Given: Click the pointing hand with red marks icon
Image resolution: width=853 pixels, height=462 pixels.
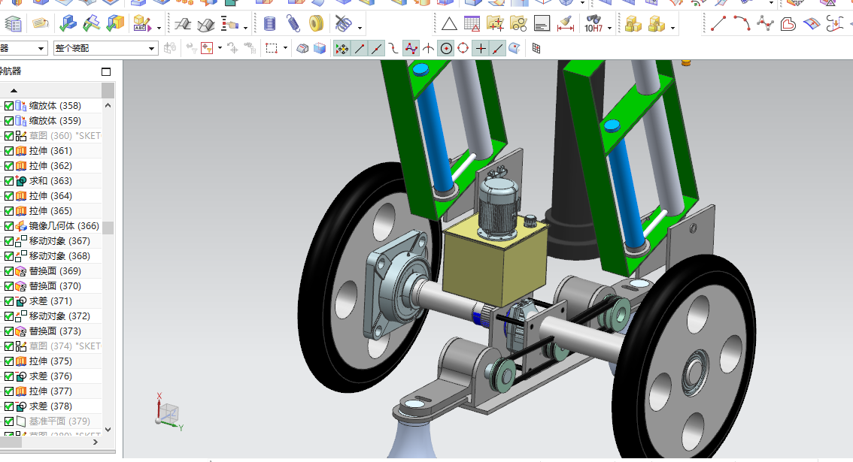Looking at the screenshot, I should 229,23.
